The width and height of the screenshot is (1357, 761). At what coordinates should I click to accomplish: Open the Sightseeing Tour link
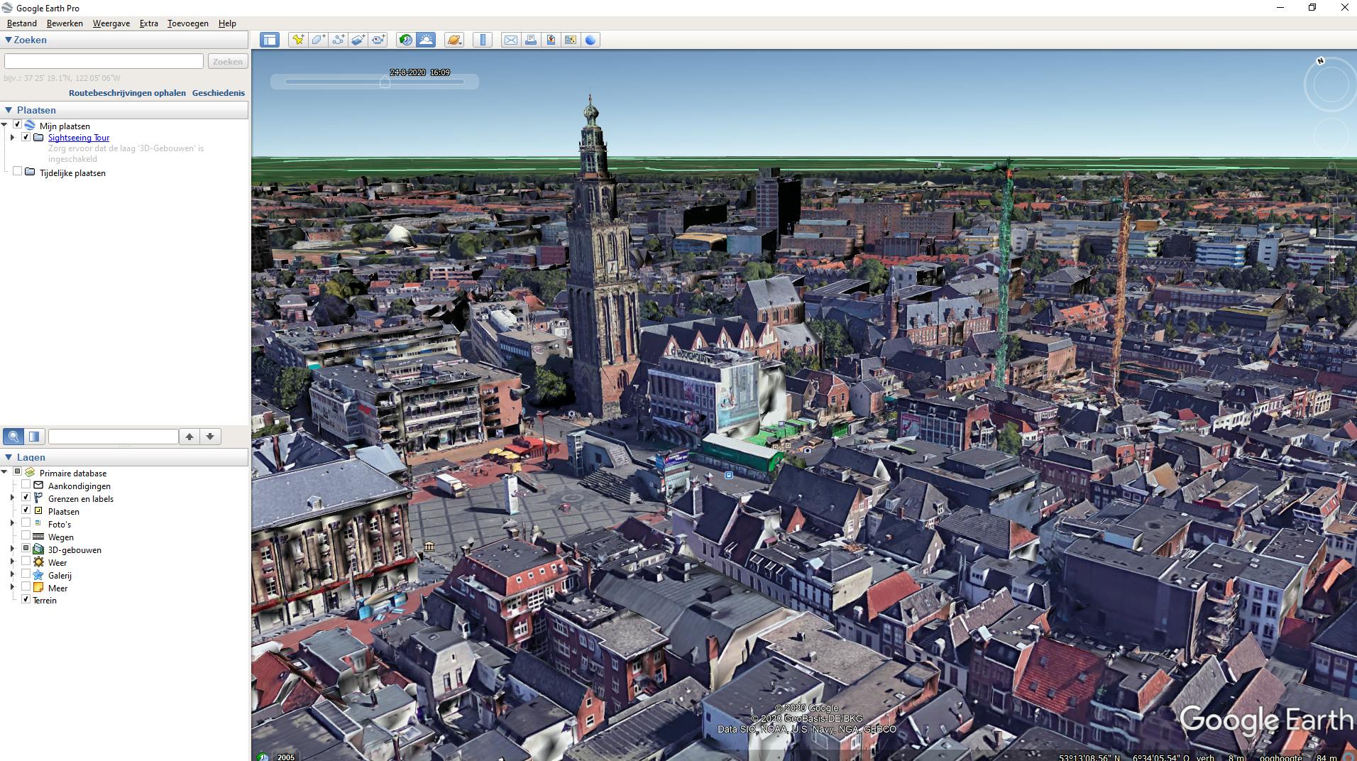tap(78, 137)
